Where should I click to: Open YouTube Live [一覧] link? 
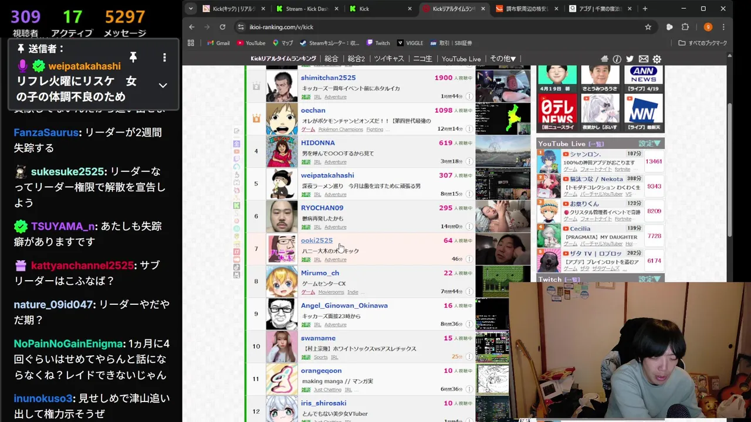[x=596, y=144]
